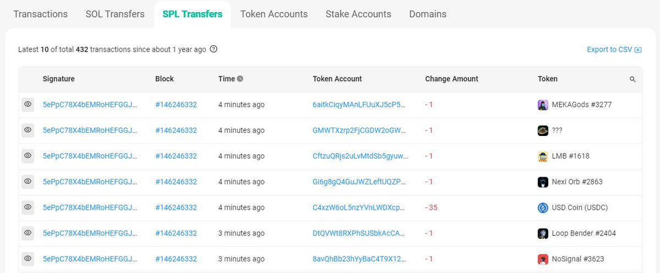This screenshot has height=273, width=660.
Task: Click eye icon in LMB #1618 row
Action: [28, 156]
